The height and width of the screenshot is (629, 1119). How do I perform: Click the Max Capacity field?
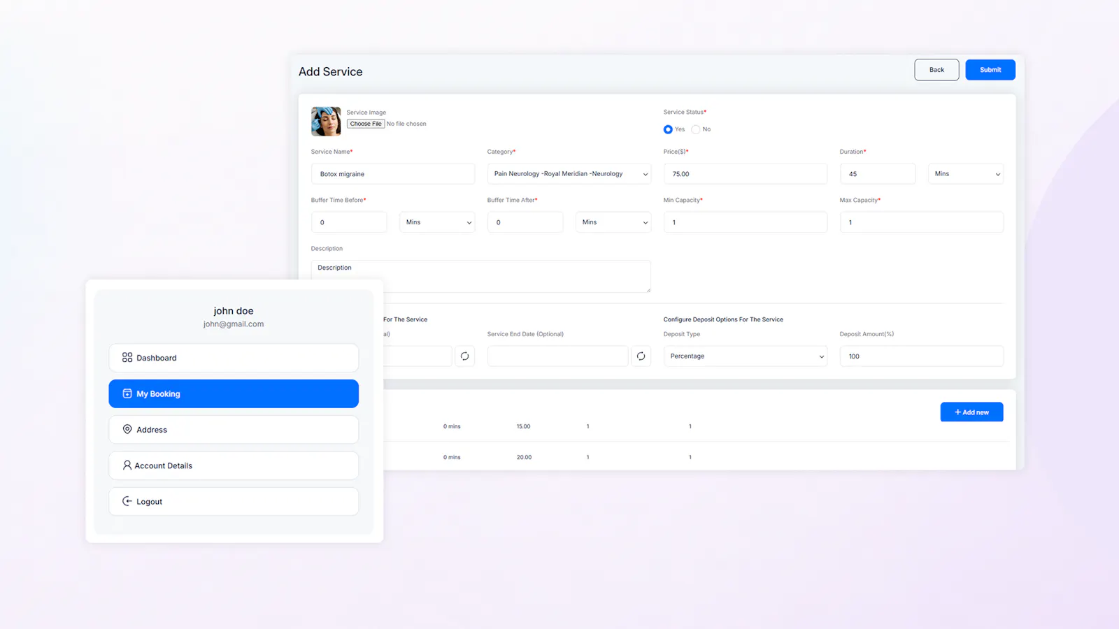pyautogui.click(x=922, y=222)
